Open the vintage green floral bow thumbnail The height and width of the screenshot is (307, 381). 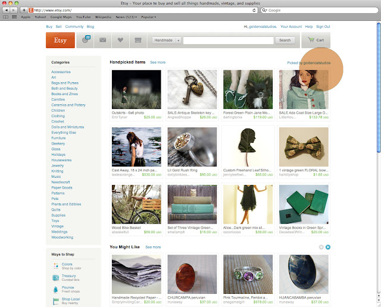coord(304,147)
